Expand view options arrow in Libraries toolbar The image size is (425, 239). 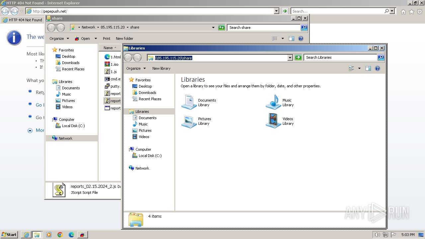(359, 68)
